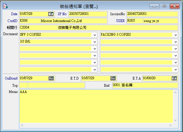The height and width of the screenshot is (132, 183).
Task: Click the form icon in title bar
Action: pyautogui.click(x=5, y=6)
